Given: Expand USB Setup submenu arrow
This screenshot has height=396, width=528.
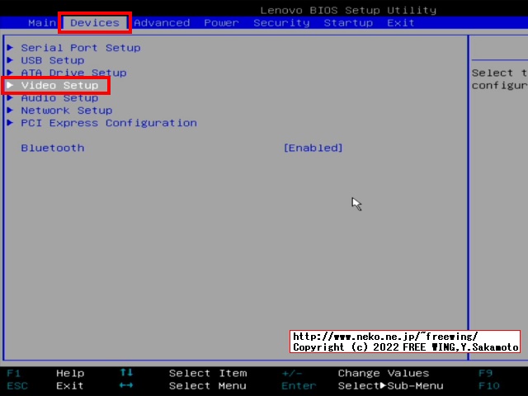Looking at the screenshot, I should [x=11, y=60].
